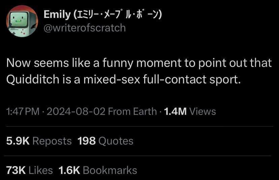279x180 pixels.
Task: Open the 1:47 PM timestamp link
Action: click(x=22, y=111)
